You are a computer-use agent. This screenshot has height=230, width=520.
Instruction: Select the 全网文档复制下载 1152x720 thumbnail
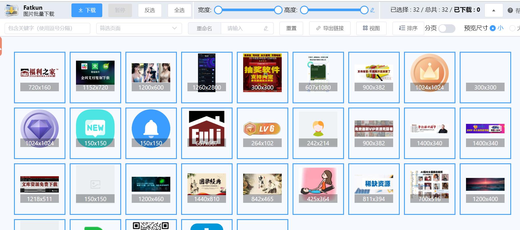tap(95, 78)
